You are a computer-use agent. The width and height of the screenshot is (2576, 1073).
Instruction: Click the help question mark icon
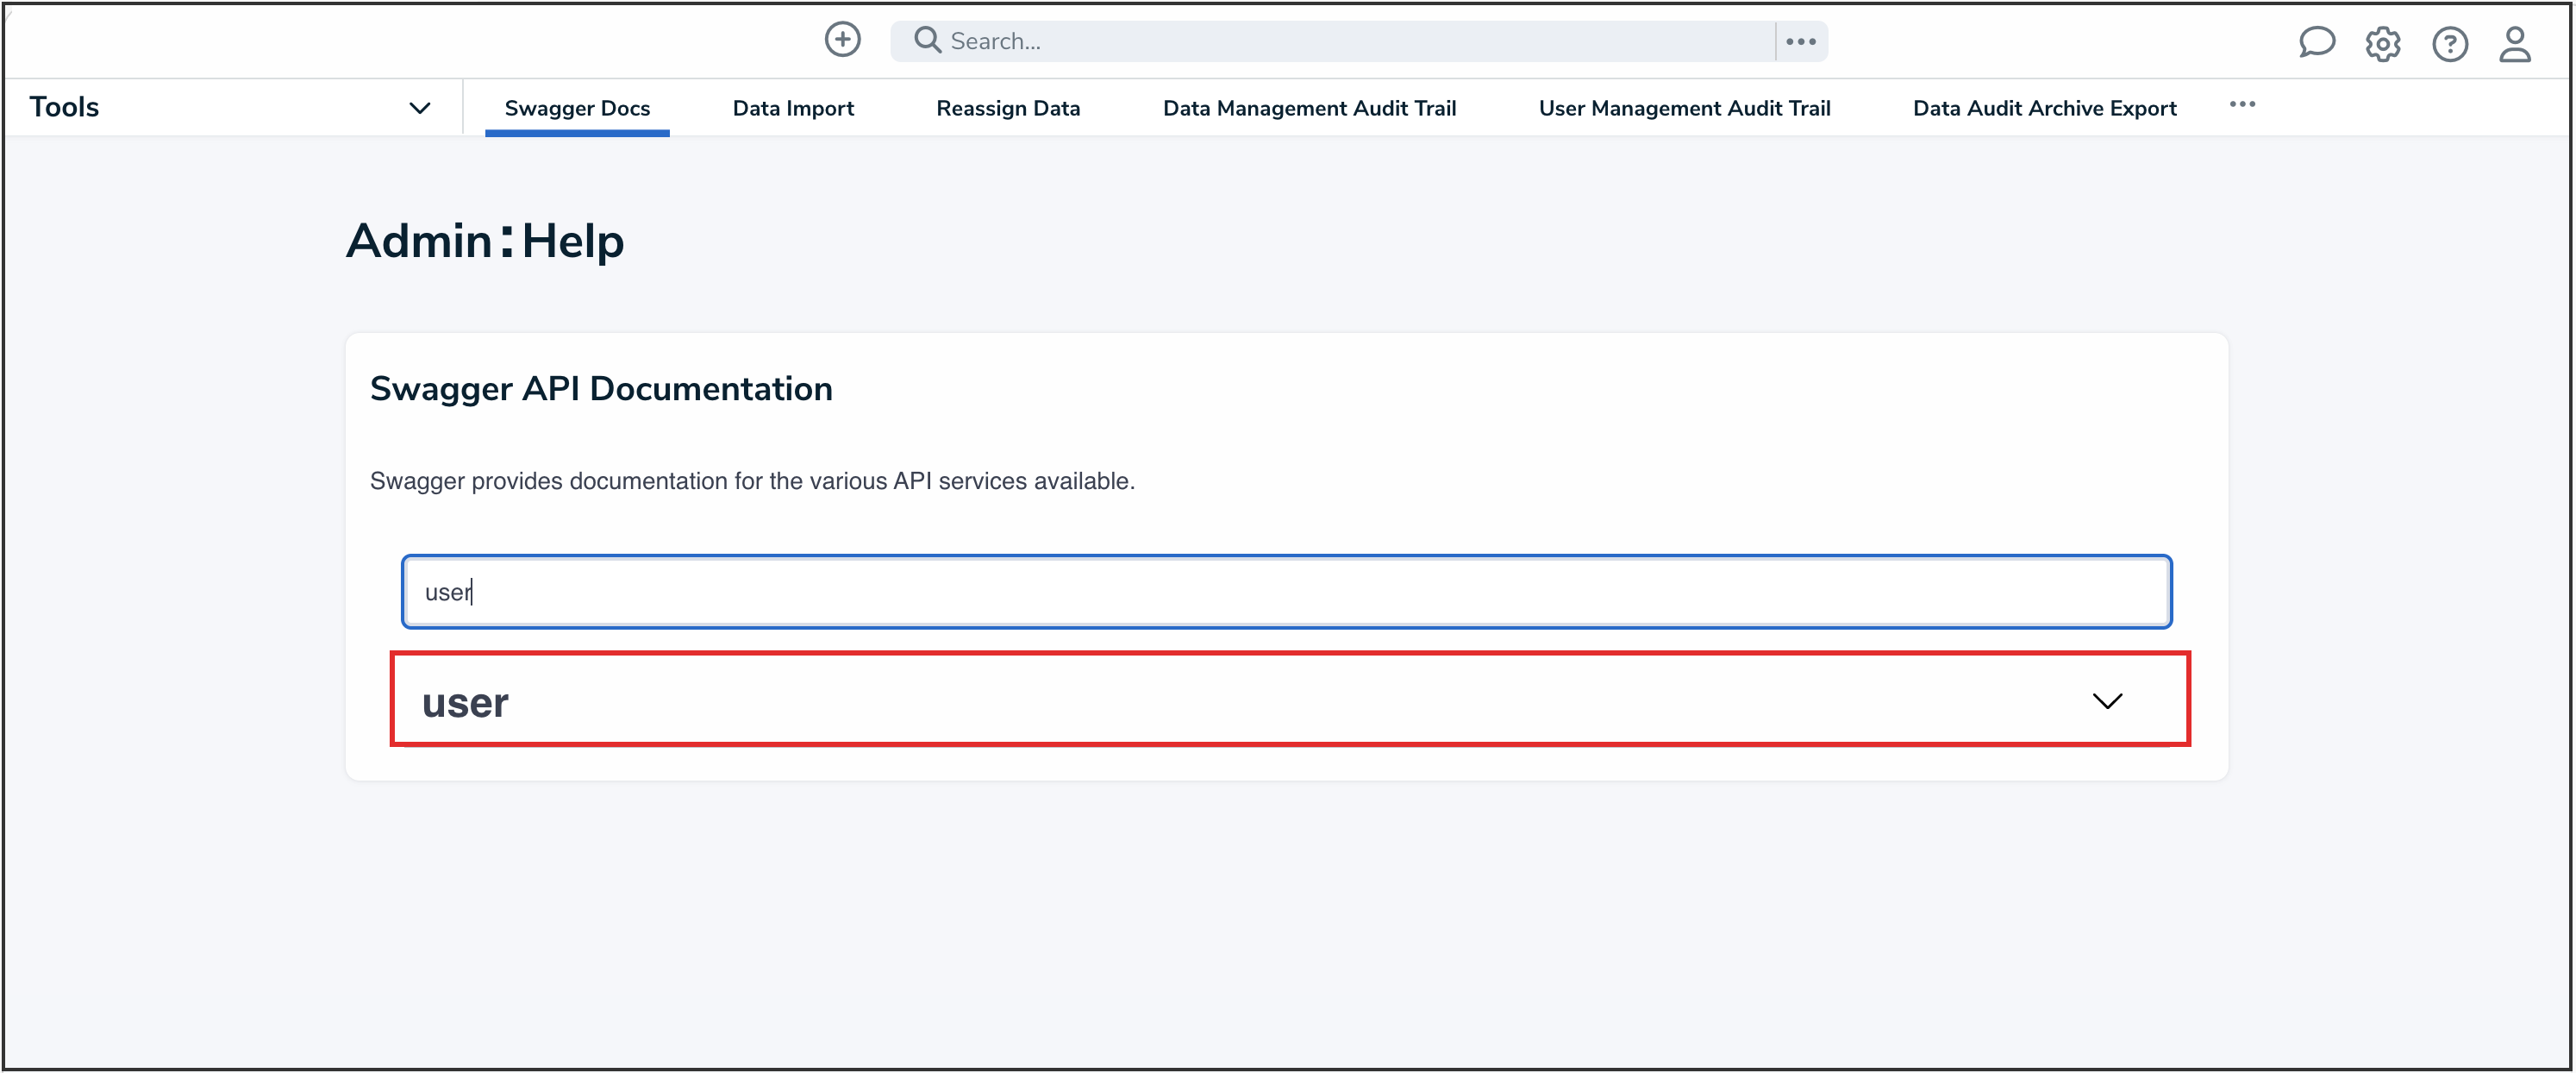tap(2449, 44)
